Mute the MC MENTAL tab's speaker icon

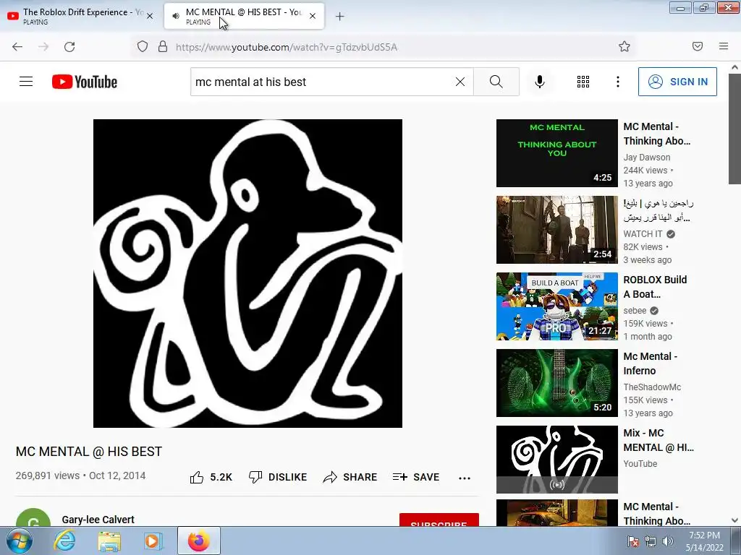click(176, 16)
